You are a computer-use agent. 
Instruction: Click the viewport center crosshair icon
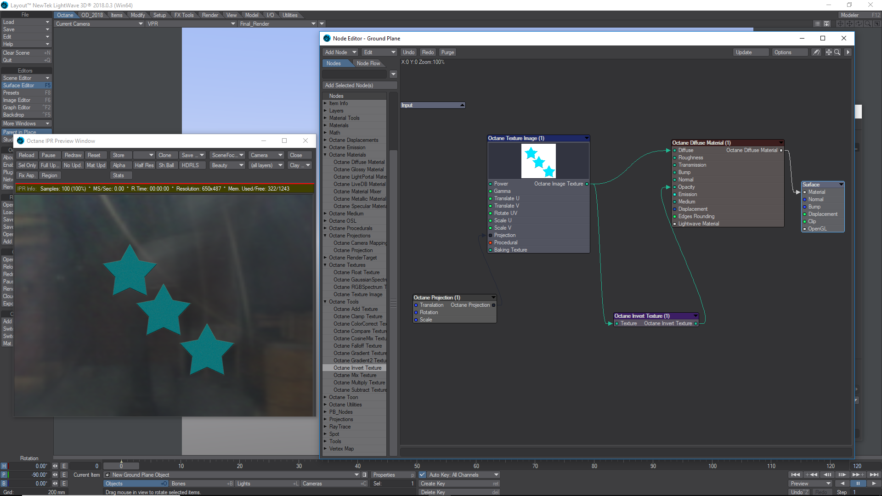[x=840, y=23]
